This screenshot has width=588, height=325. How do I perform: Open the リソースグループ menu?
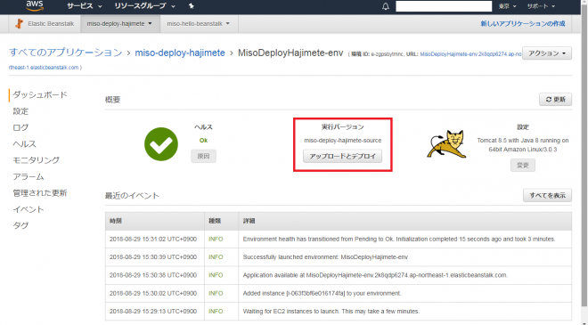[144, 6]
